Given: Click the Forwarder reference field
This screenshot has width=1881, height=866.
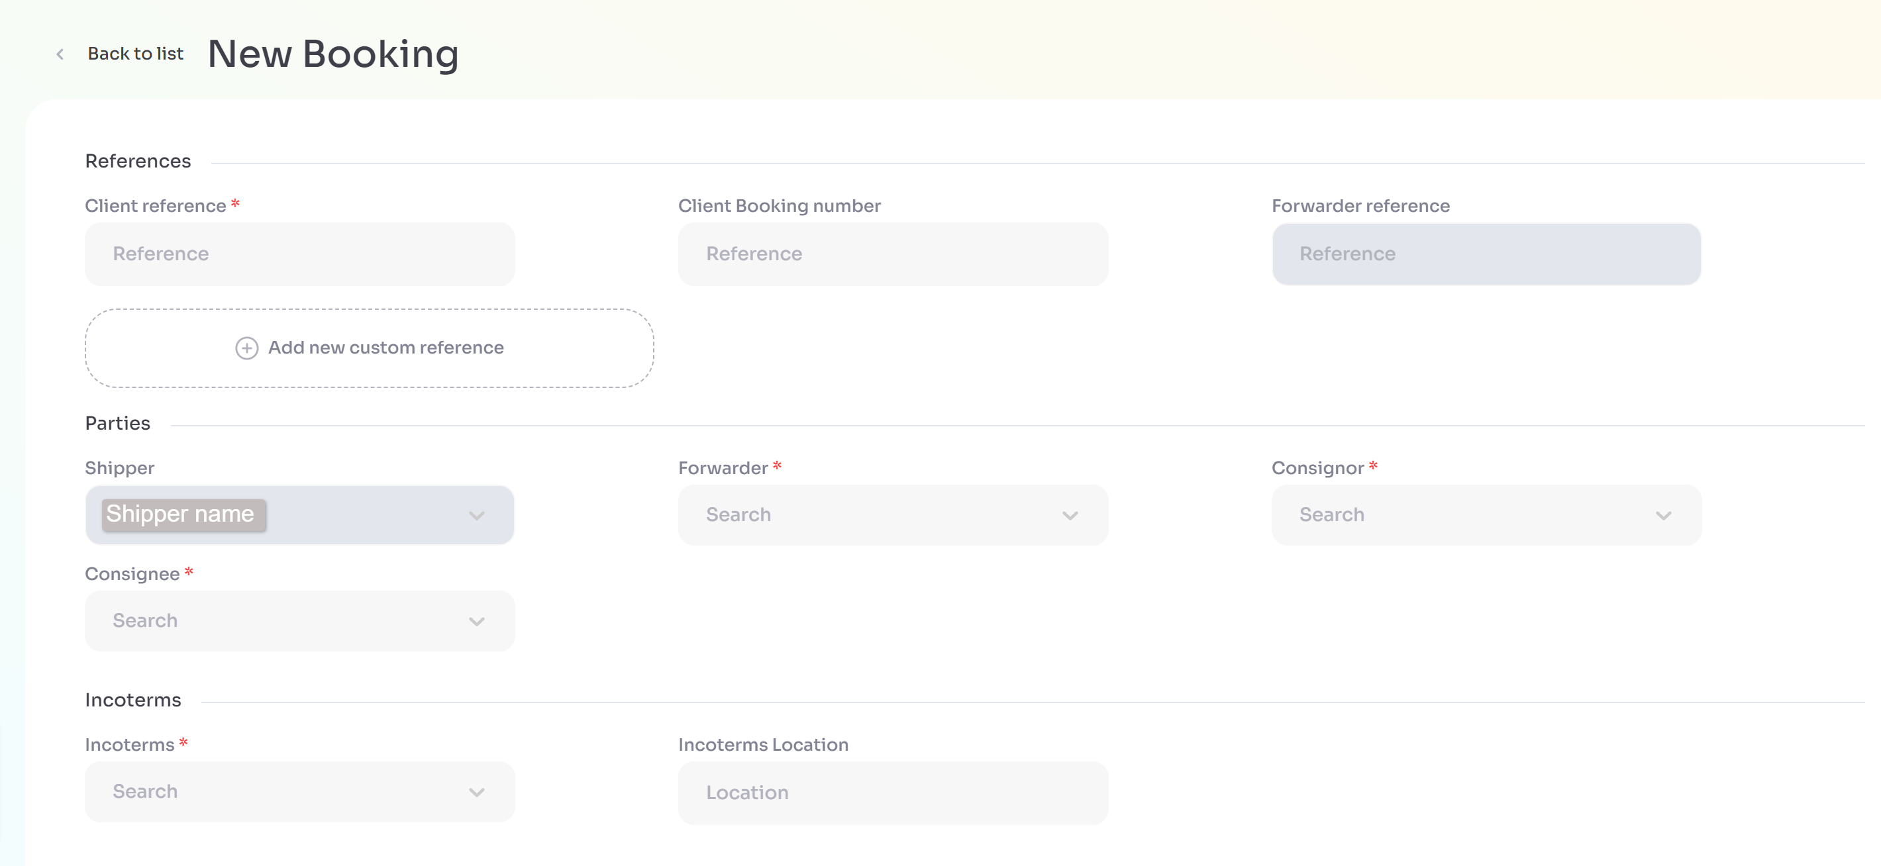Looking at the screenshot, I should (1486, 254).
